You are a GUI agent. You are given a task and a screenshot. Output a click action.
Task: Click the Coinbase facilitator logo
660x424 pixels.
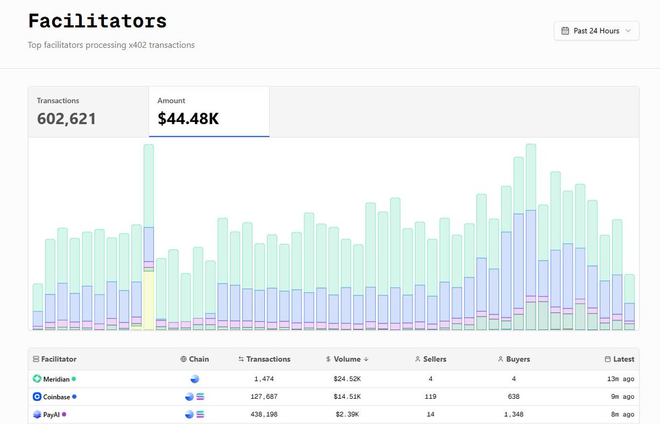point(36,397)
